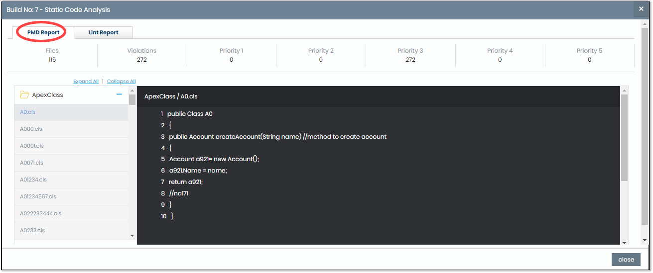
Task: Open A01234.cls from the list
Action: click(x=33, y=180)
